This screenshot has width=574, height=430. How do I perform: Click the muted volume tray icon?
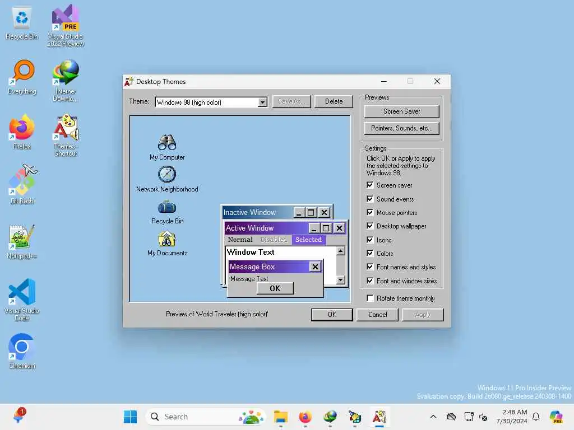pyautogui.click(x=483, y=417)
